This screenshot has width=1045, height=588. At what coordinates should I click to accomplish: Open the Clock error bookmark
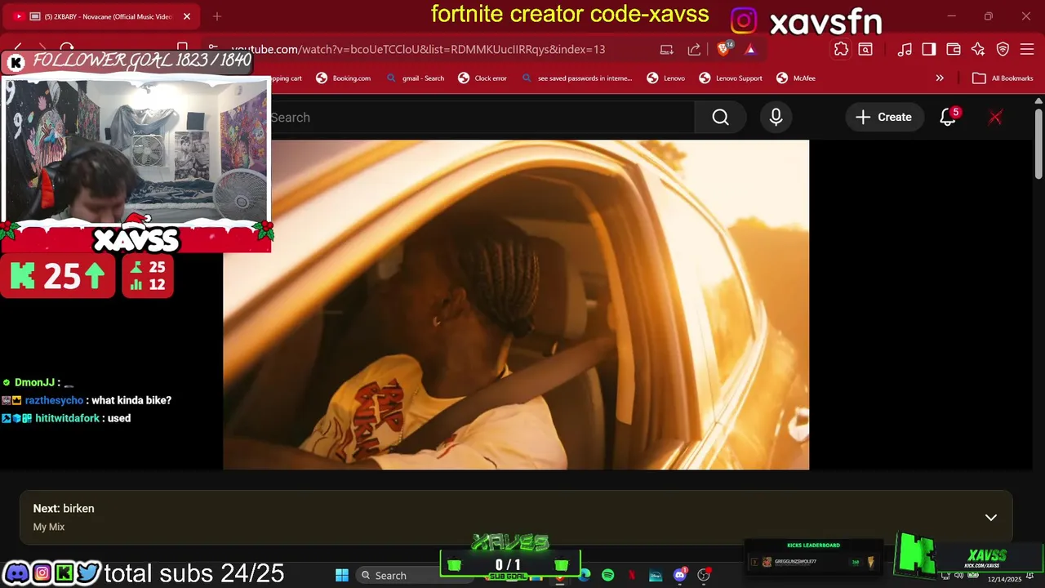coord(482,78)
